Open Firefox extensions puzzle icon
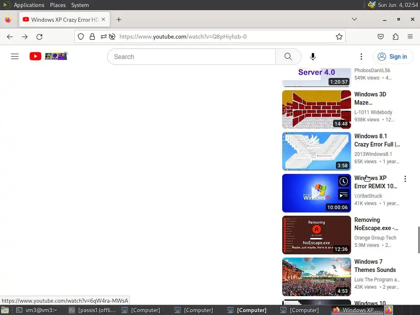 pos(395,37)
